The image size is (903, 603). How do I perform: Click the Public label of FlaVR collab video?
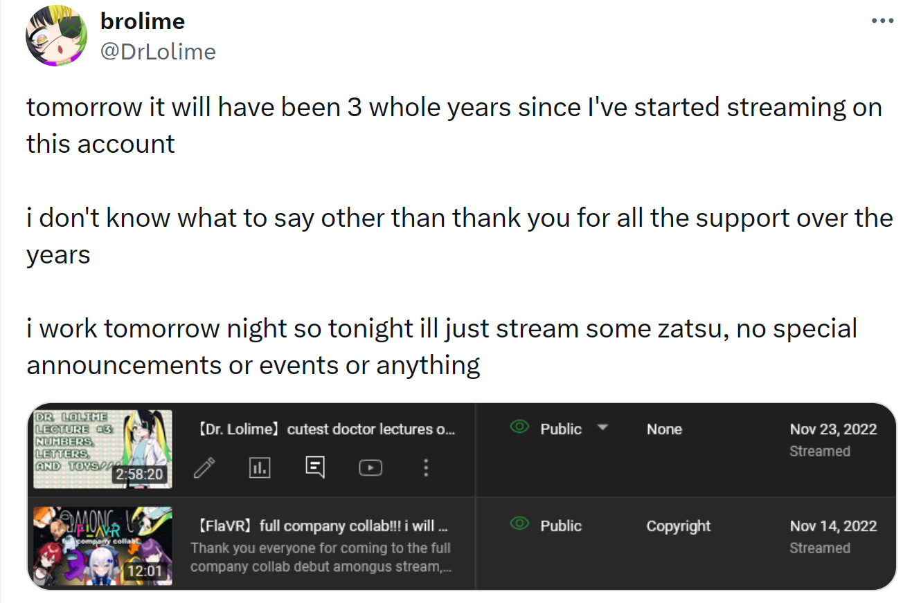(x=561, y=526)
